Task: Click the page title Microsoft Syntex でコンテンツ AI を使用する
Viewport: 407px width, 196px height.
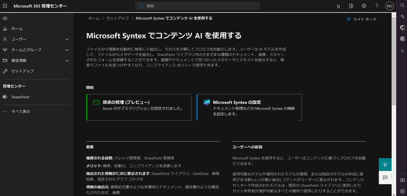Action: click(164, 36)
